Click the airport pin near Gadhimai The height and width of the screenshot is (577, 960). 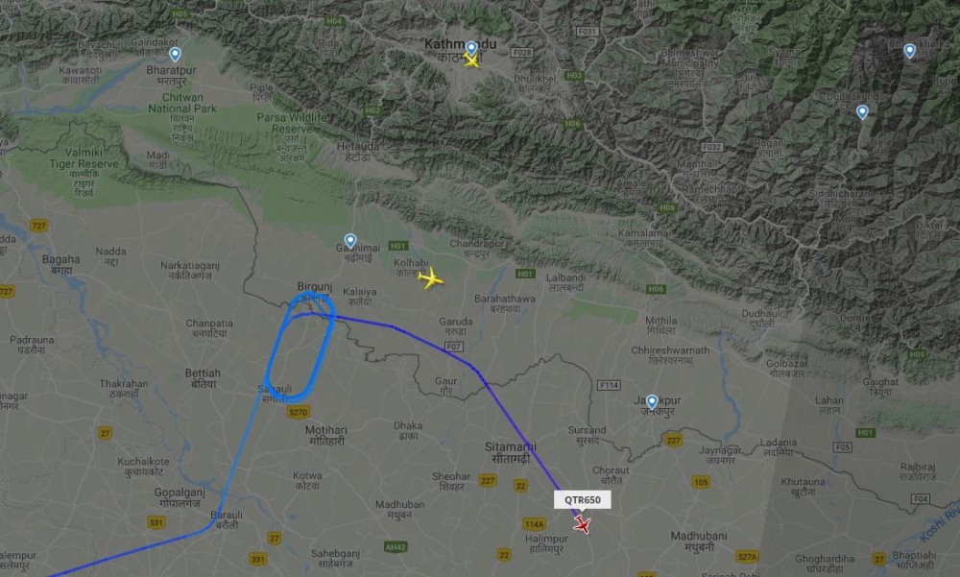point(350,241)
